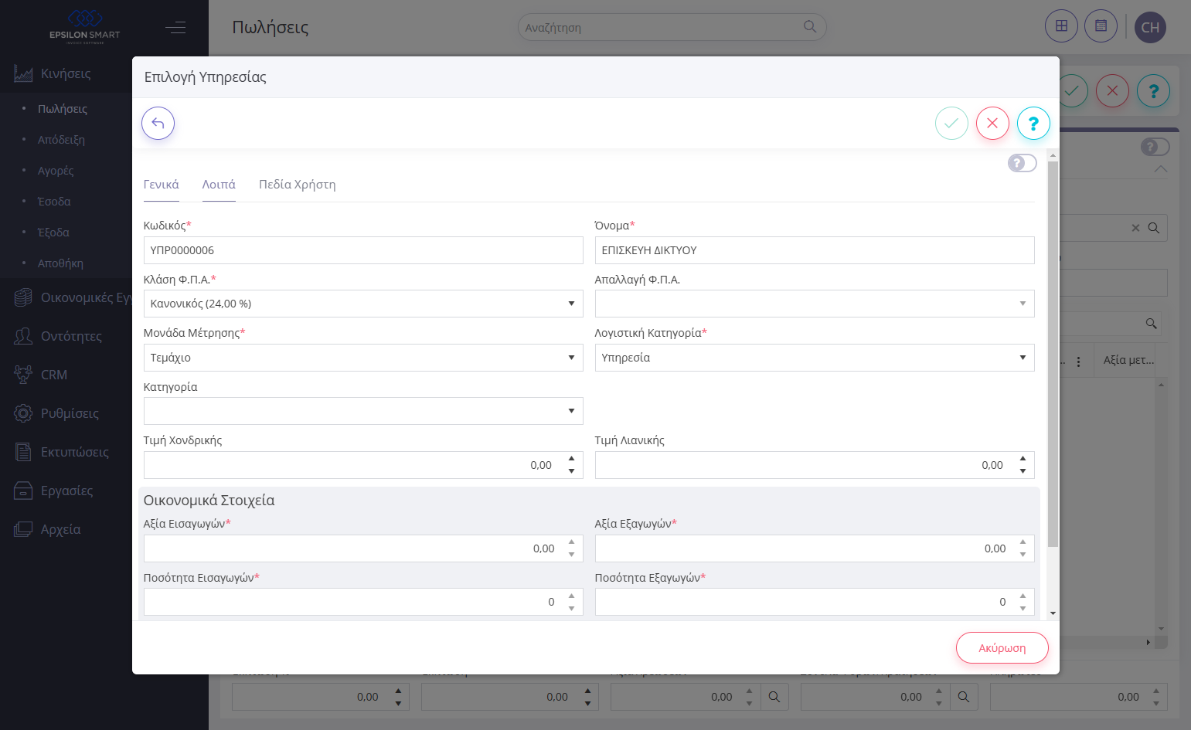The width and height of the screenshot is (1191, 730).
Task: Click the search magnifier in top search bar
Action: point(810,26)
